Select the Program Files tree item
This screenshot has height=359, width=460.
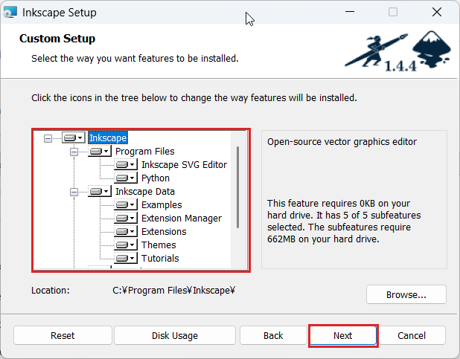pyautogui.click(x=145, y=151)
